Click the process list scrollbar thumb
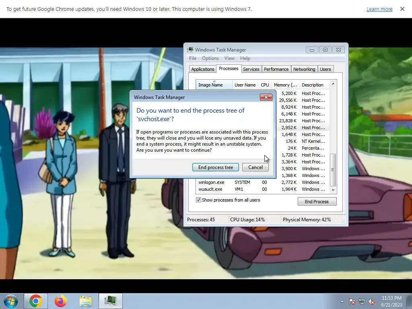 (333, 170)
